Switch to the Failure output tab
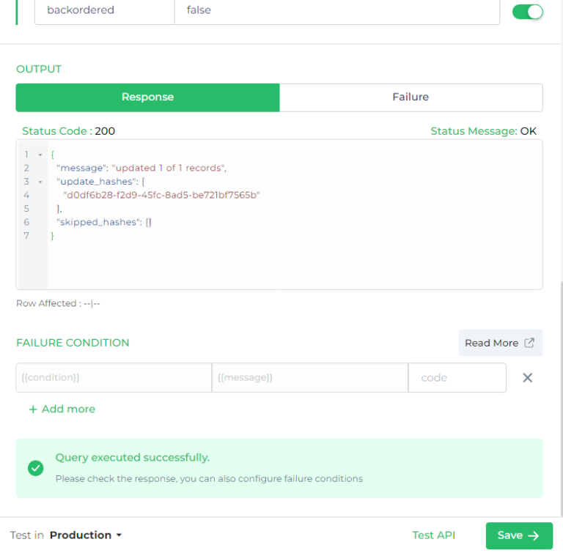The image size is (563, 553). pyautogui.click(x=411, y=97)
